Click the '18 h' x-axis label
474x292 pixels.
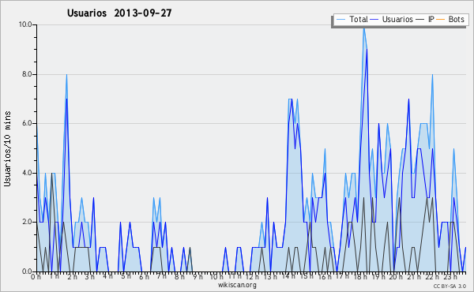[x=360, y=276]
